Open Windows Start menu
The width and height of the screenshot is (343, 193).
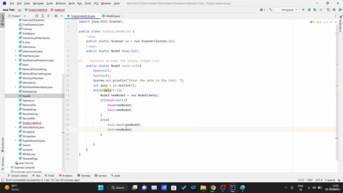coord(101,188)
